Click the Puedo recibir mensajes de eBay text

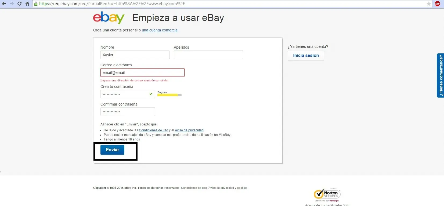coord(167,135)
